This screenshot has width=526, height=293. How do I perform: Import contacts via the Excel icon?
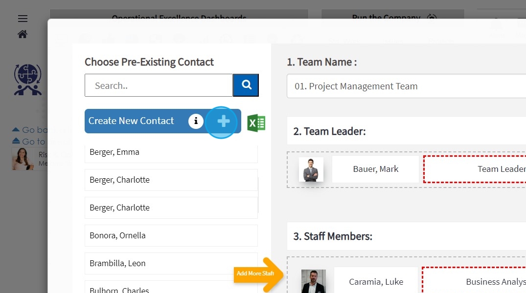pyautogui.click(x=256, y=123)
